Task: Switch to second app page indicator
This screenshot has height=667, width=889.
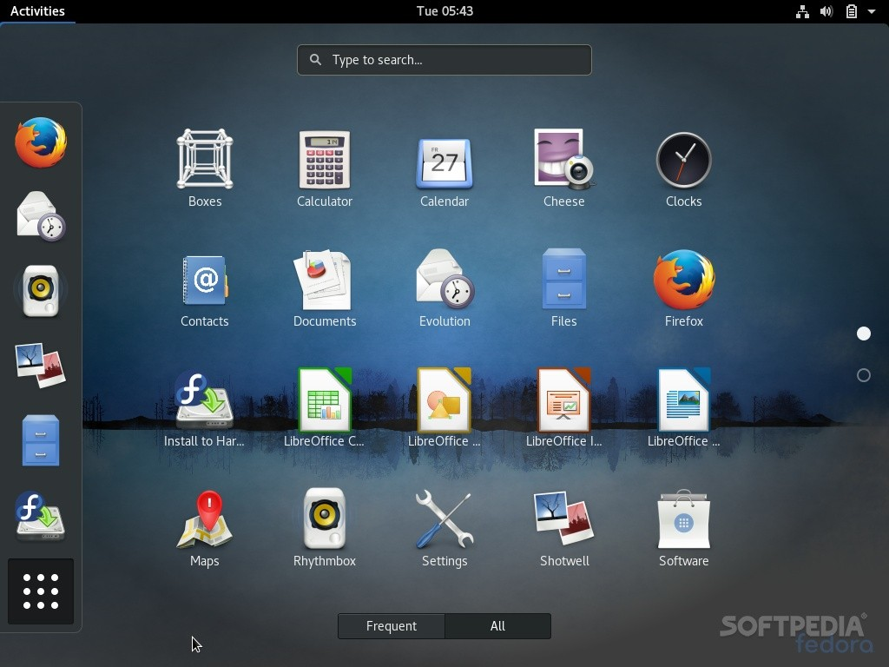Action: point(864,375)
